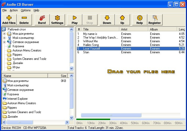Viewport: 187px width, 131px height.
Task: Select track 1 My name is
Action: (131, 34)
